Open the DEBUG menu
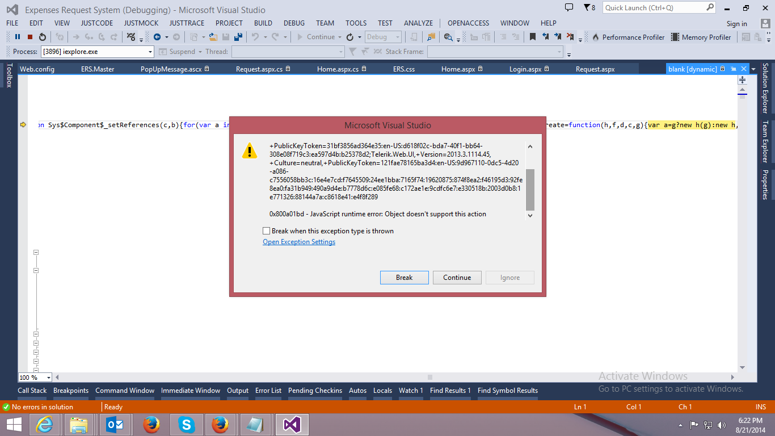This screenshot has width=775, height=436. click(294, 23)
